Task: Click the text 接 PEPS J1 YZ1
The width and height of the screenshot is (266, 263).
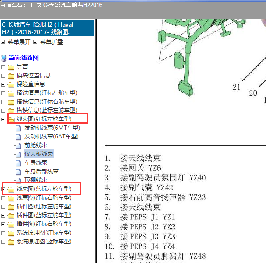Action: [147, 217]
